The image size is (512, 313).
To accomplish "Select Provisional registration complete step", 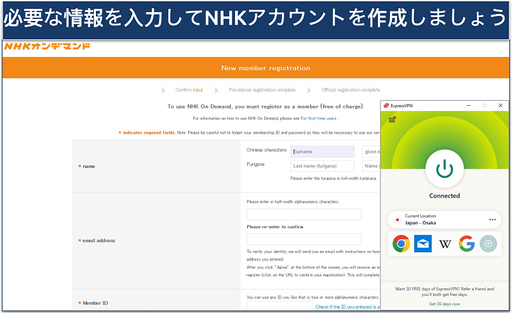I will (x=262, y=90).
